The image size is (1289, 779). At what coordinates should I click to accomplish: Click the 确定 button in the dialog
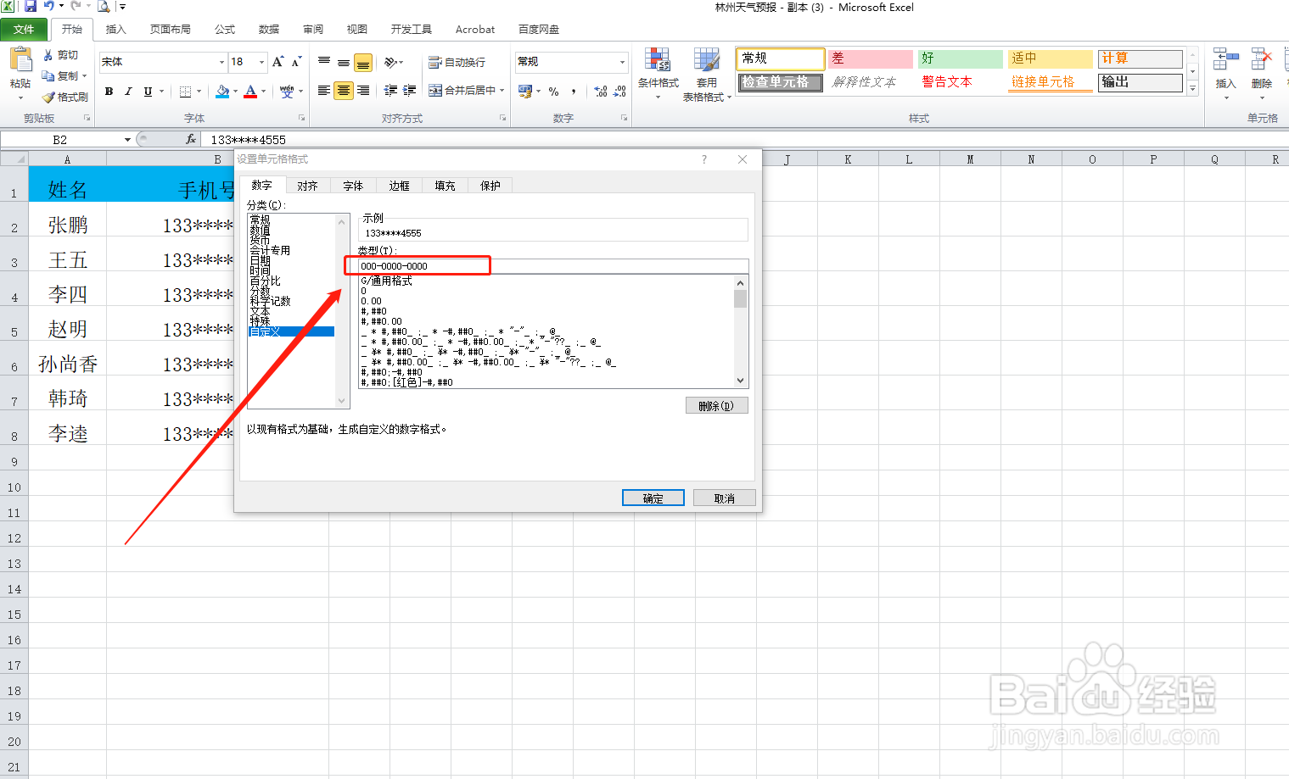tap(653, 498)
